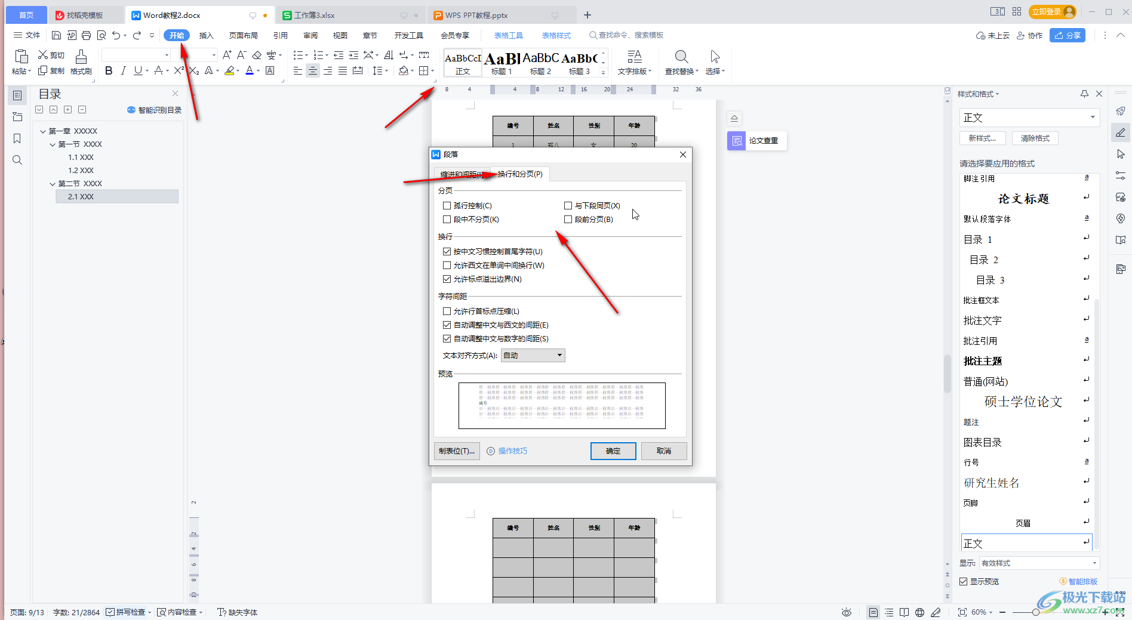Viewport: 1132px width, 620px height.
Task: Collapse 第一节 XXXX tree node
Action: [53, 144]
